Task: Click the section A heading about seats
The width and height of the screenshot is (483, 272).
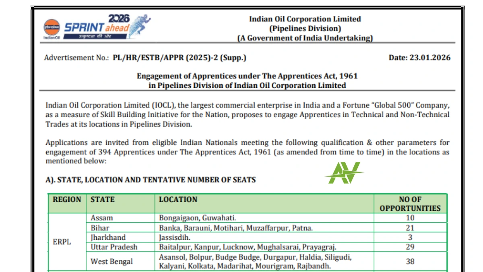Action: point(151,180)
